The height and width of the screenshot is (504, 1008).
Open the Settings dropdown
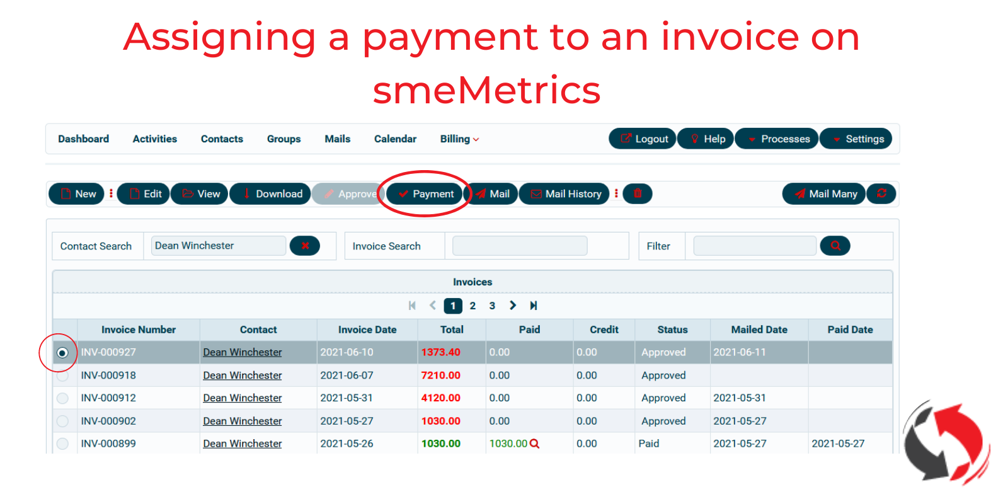coord(856,139)
